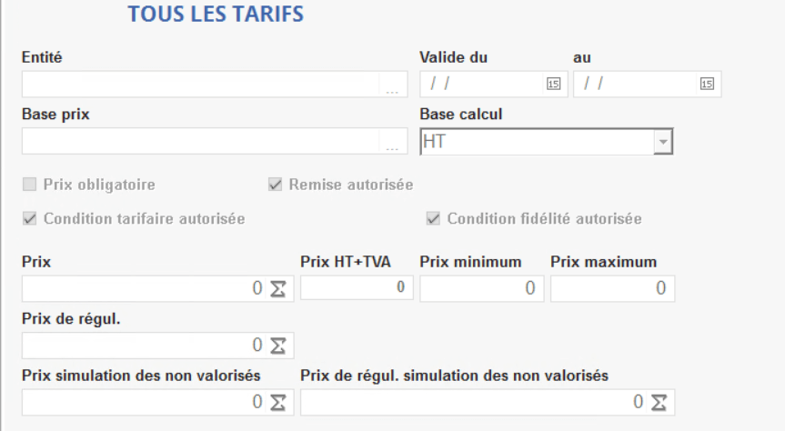Image resolution: width=785 pixels, height=431 pixels.
Task: Click the sigma icon in Prix field
Action: tap(277, 288)
